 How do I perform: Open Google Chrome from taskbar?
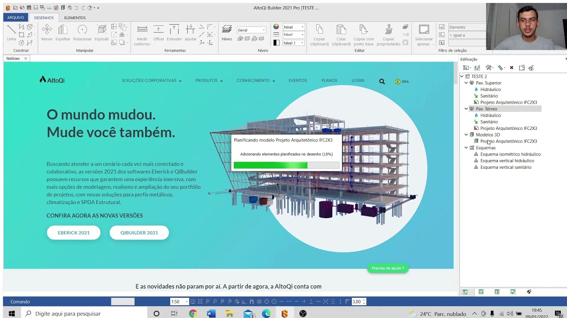point(193,314)
